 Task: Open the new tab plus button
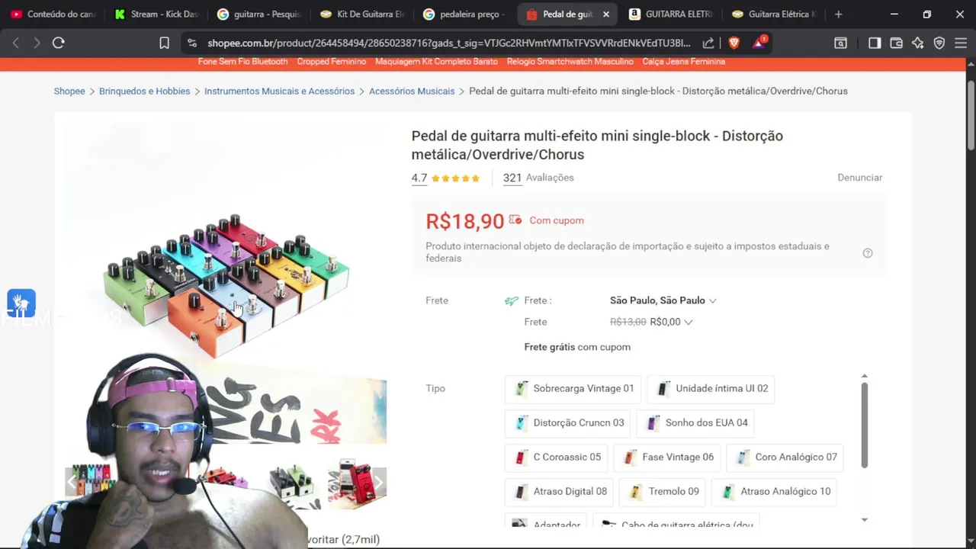839,14
